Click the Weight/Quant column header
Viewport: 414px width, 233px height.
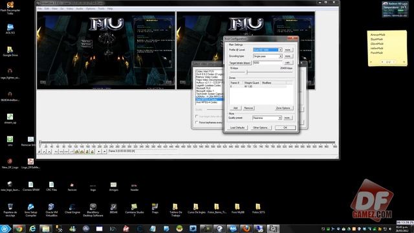click(x=252, y=83)
